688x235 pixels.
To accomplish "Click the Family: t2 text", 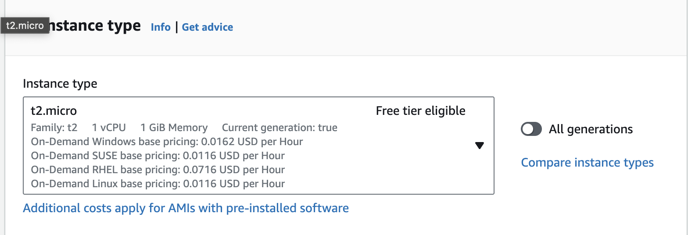I will (54, 128).
